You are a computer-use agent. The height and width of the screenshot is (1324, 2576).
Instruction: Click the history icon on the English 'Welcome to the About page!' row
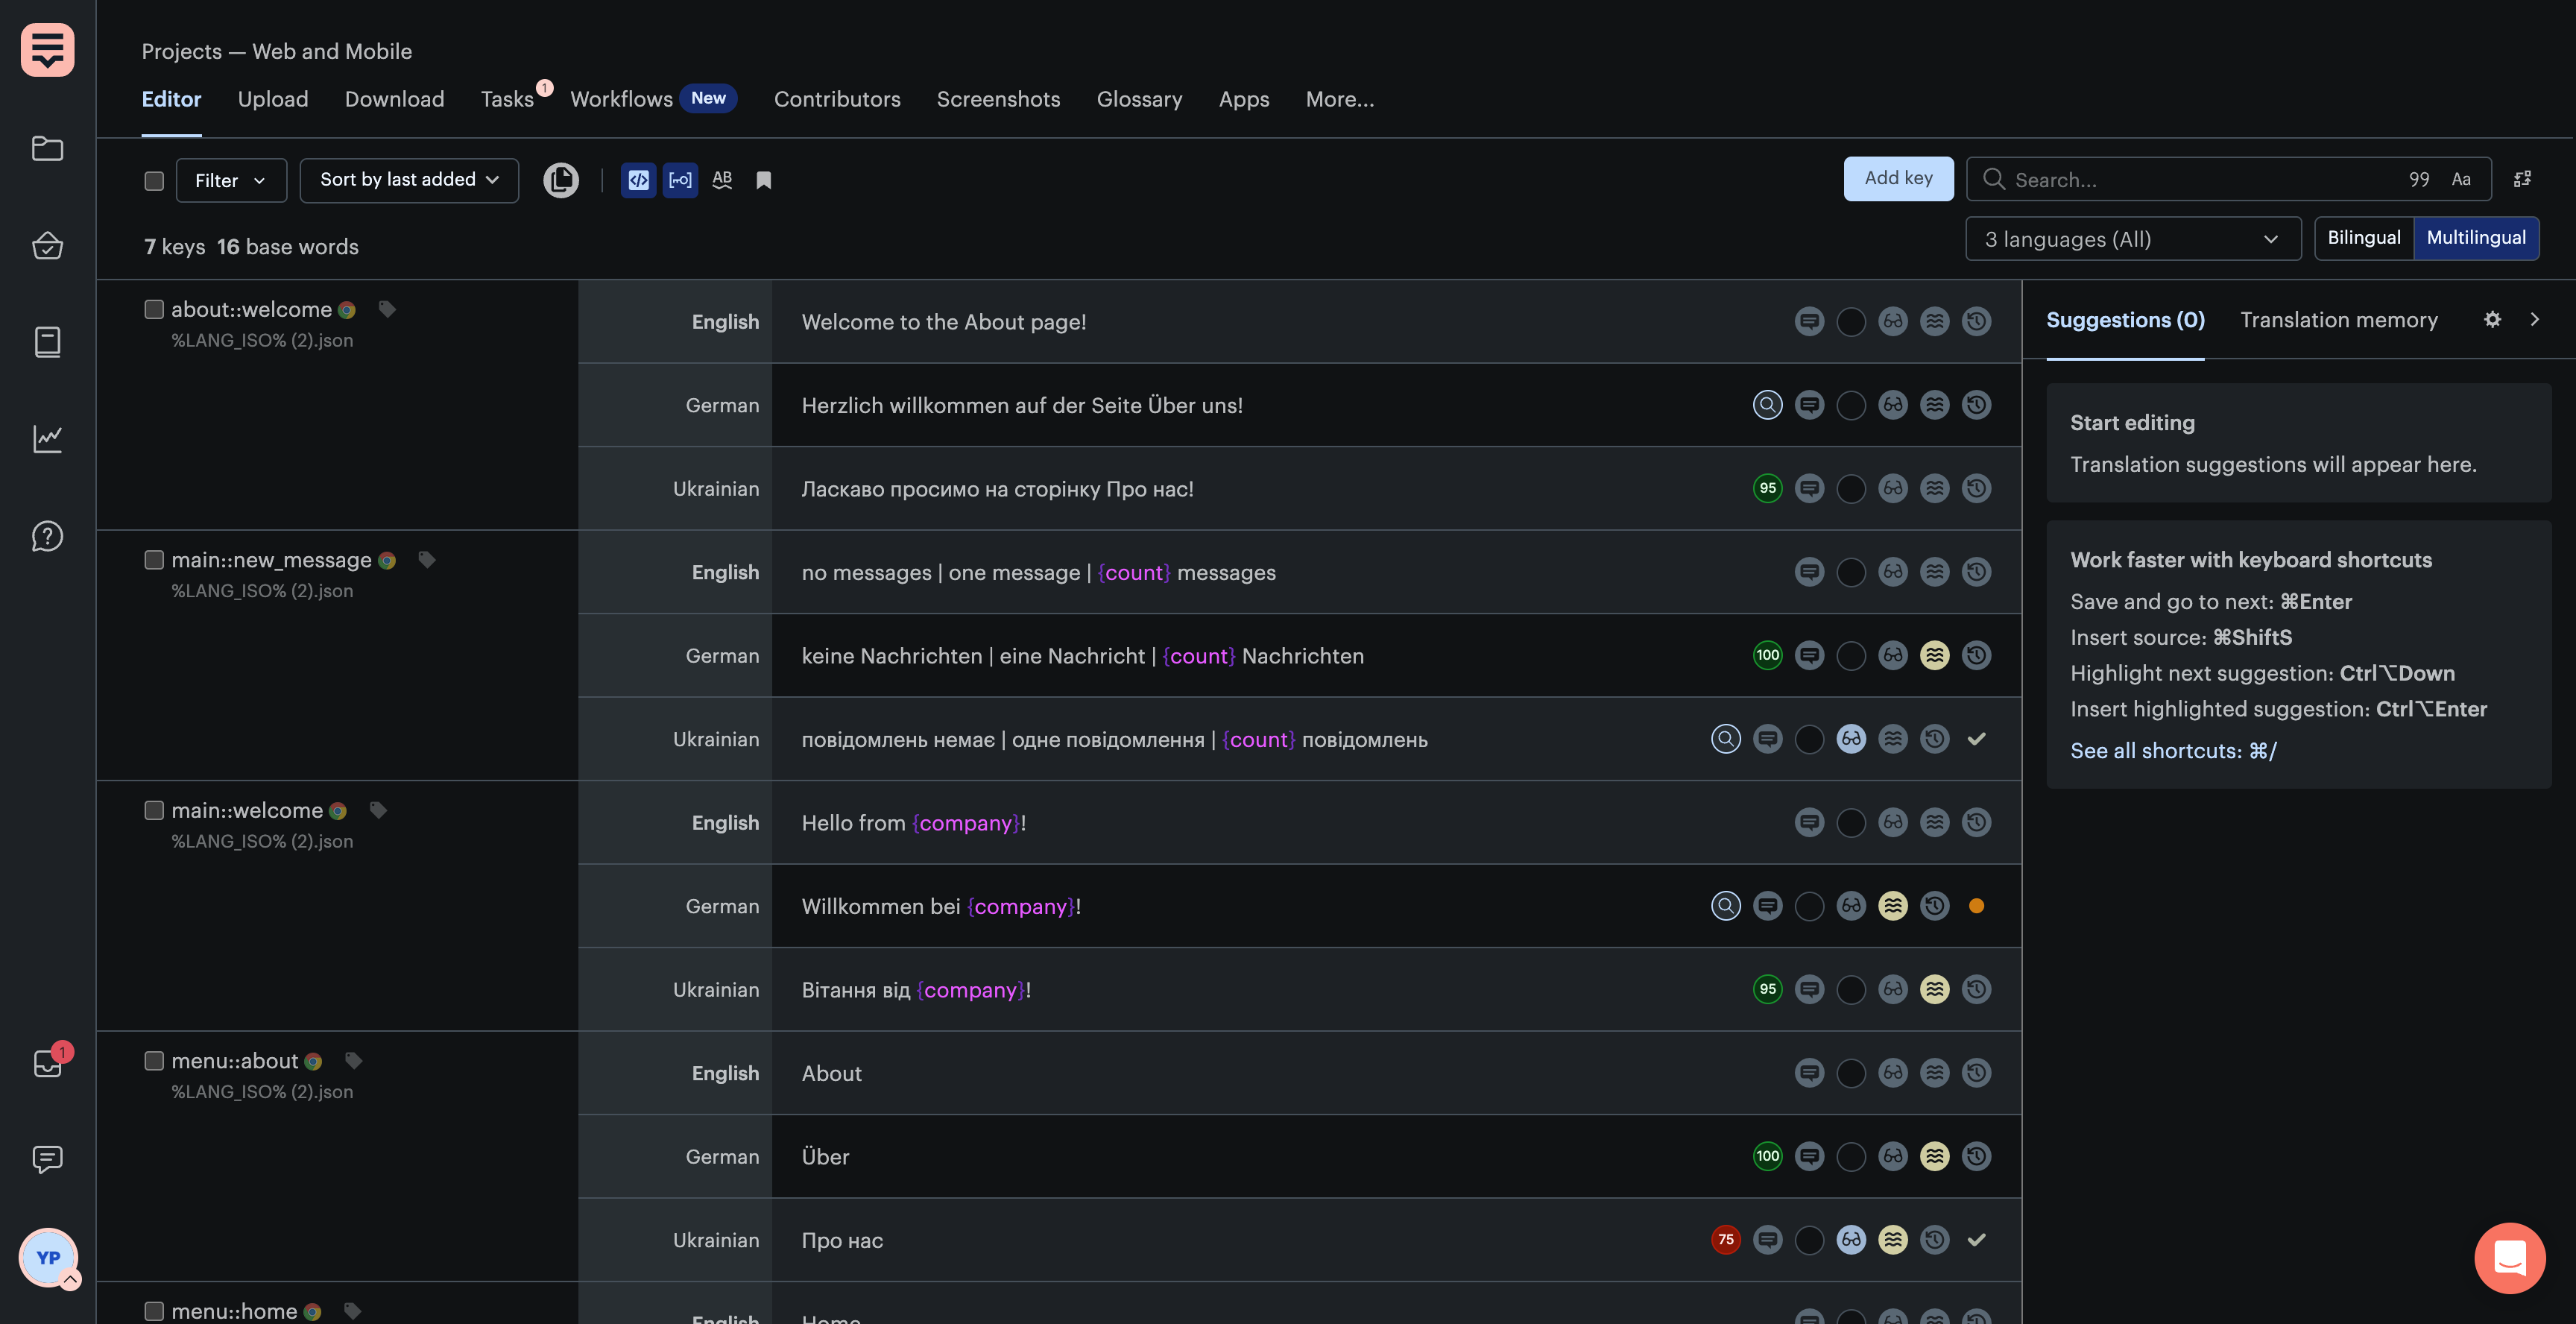coord(1976,322)
